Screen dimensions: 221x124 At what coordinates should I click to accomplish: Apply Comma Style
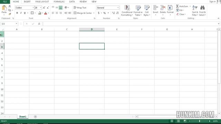[108, 13]
